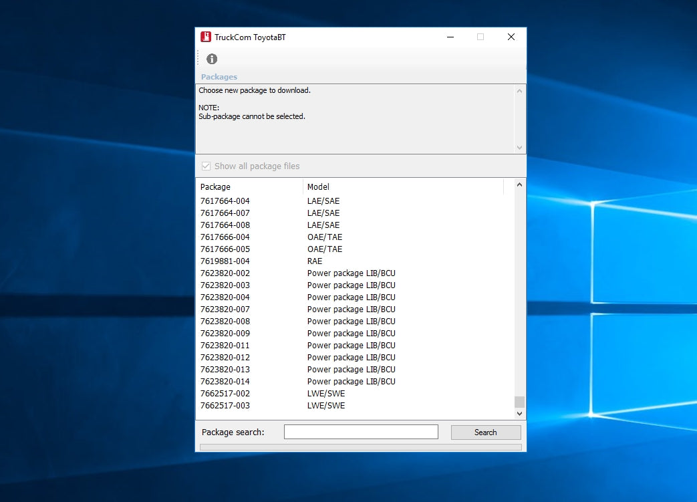Close the TruckCom ToyotaBT window

511,37
